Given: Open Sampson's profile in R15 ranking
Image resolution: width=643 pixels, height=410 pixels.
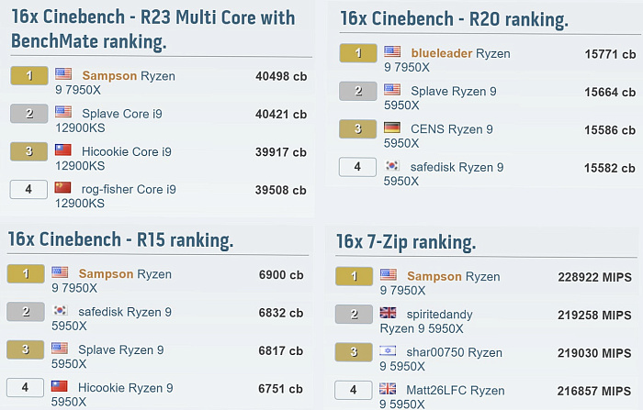Looking at the screenshot, I should pos(106,273).
